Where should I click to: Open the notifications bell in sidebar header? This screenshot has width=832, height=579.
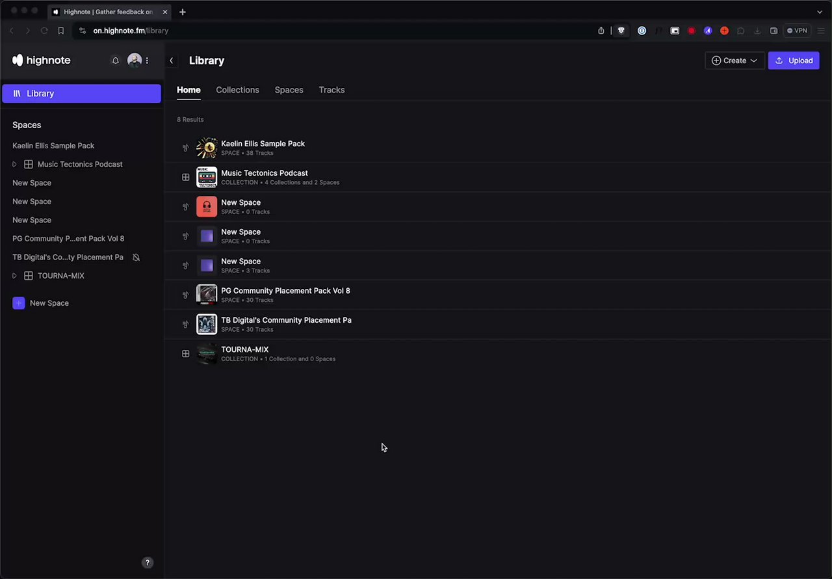click(116, 61)
